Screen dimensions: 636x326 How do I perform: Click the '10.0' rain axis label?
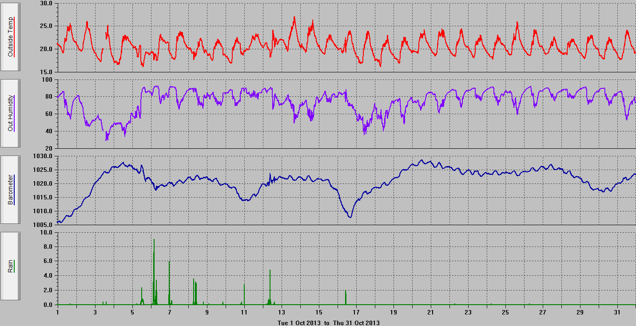click(x=46, y=232)
